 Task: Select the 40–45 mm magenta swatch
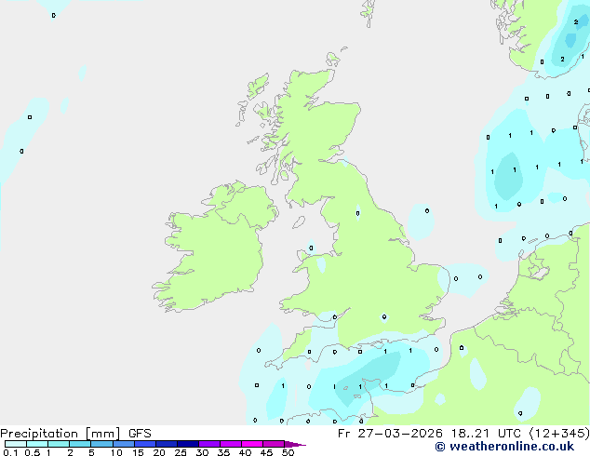(252, 444)
